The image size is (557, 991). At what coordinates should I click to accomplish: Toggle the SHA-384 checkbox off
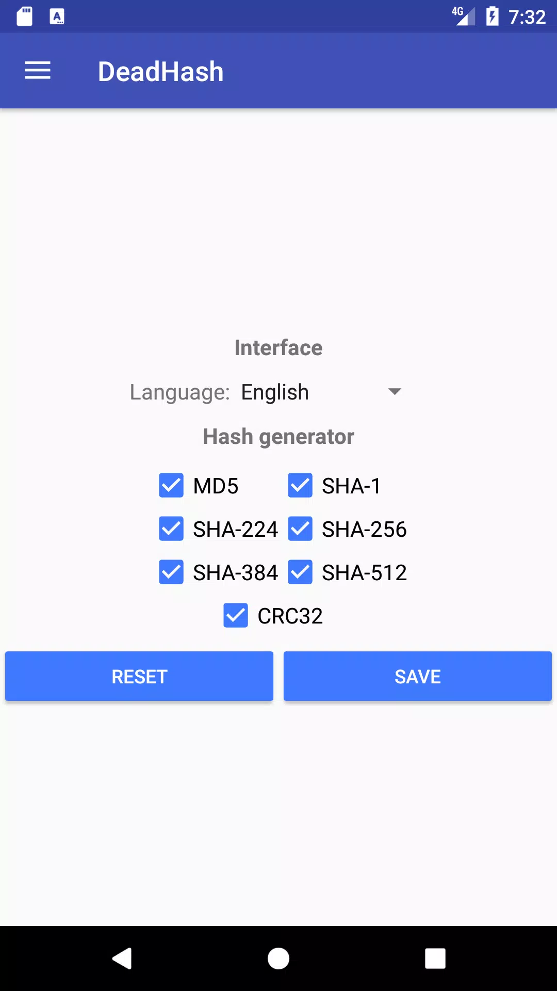[171, 572]
